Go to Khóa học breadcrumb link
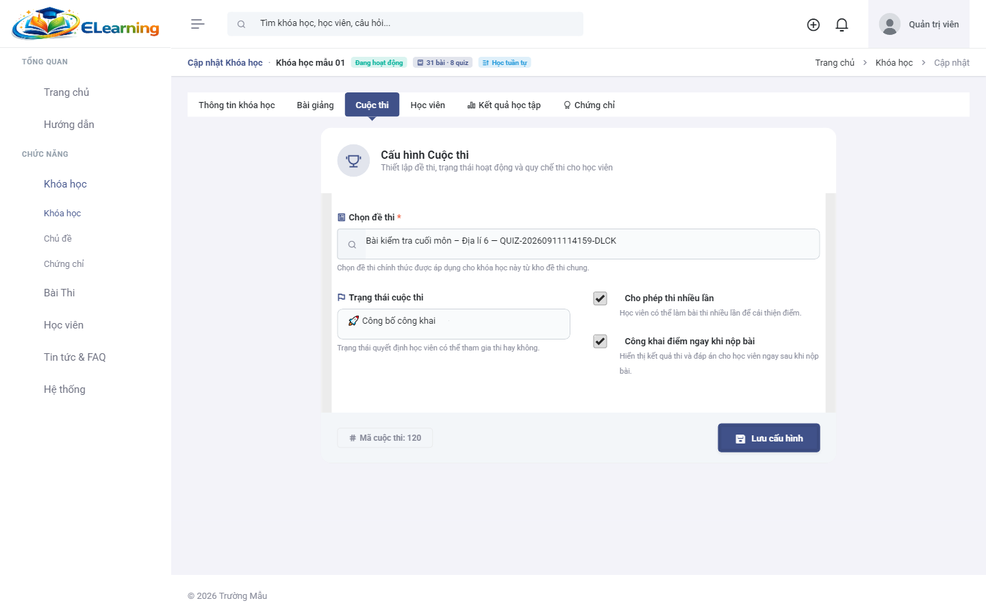This screenshot has width=986, height=616. [x=894, y=62]
